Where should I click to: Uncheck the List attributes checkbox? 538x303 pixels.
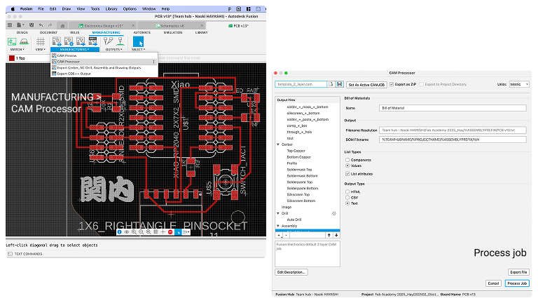point(347,173)
